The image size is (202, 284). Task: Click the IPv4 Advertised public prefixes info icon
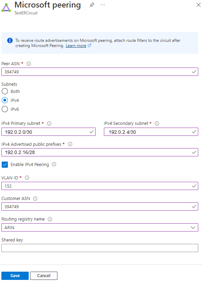point(70,144)
